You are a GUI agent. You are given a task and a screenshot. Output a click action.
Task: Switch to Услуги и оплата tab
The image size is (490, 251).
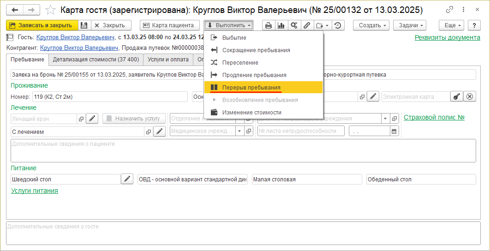pos(168,60)
